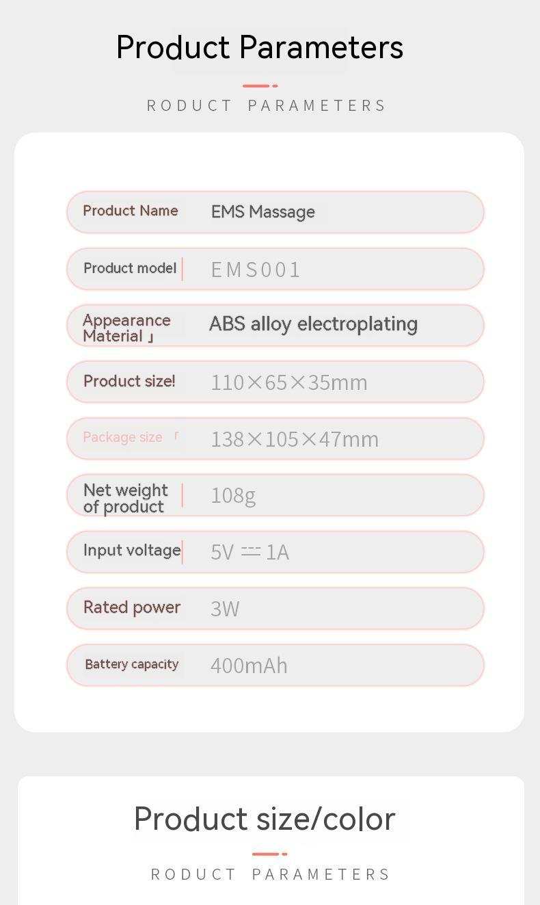Click the red accent divider below Product Parameters
540x905 pixels.
point(259,86)
